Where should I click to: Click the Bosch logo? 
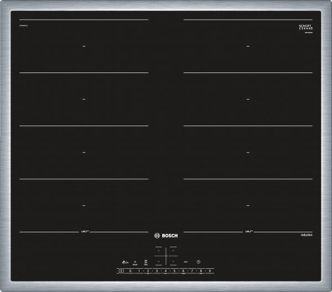click(x=166, y=234)
